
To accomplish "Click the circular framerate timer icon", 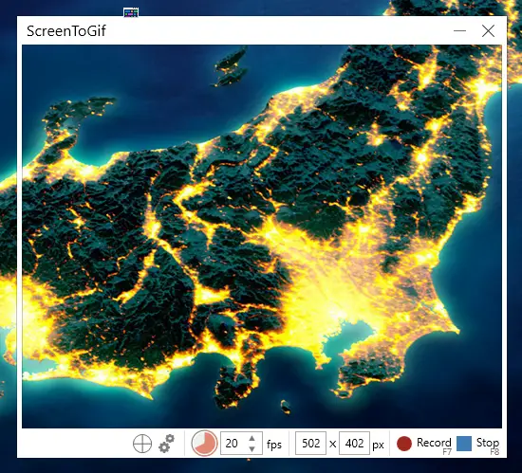I will pyautogui.click(x=204, y=443).
